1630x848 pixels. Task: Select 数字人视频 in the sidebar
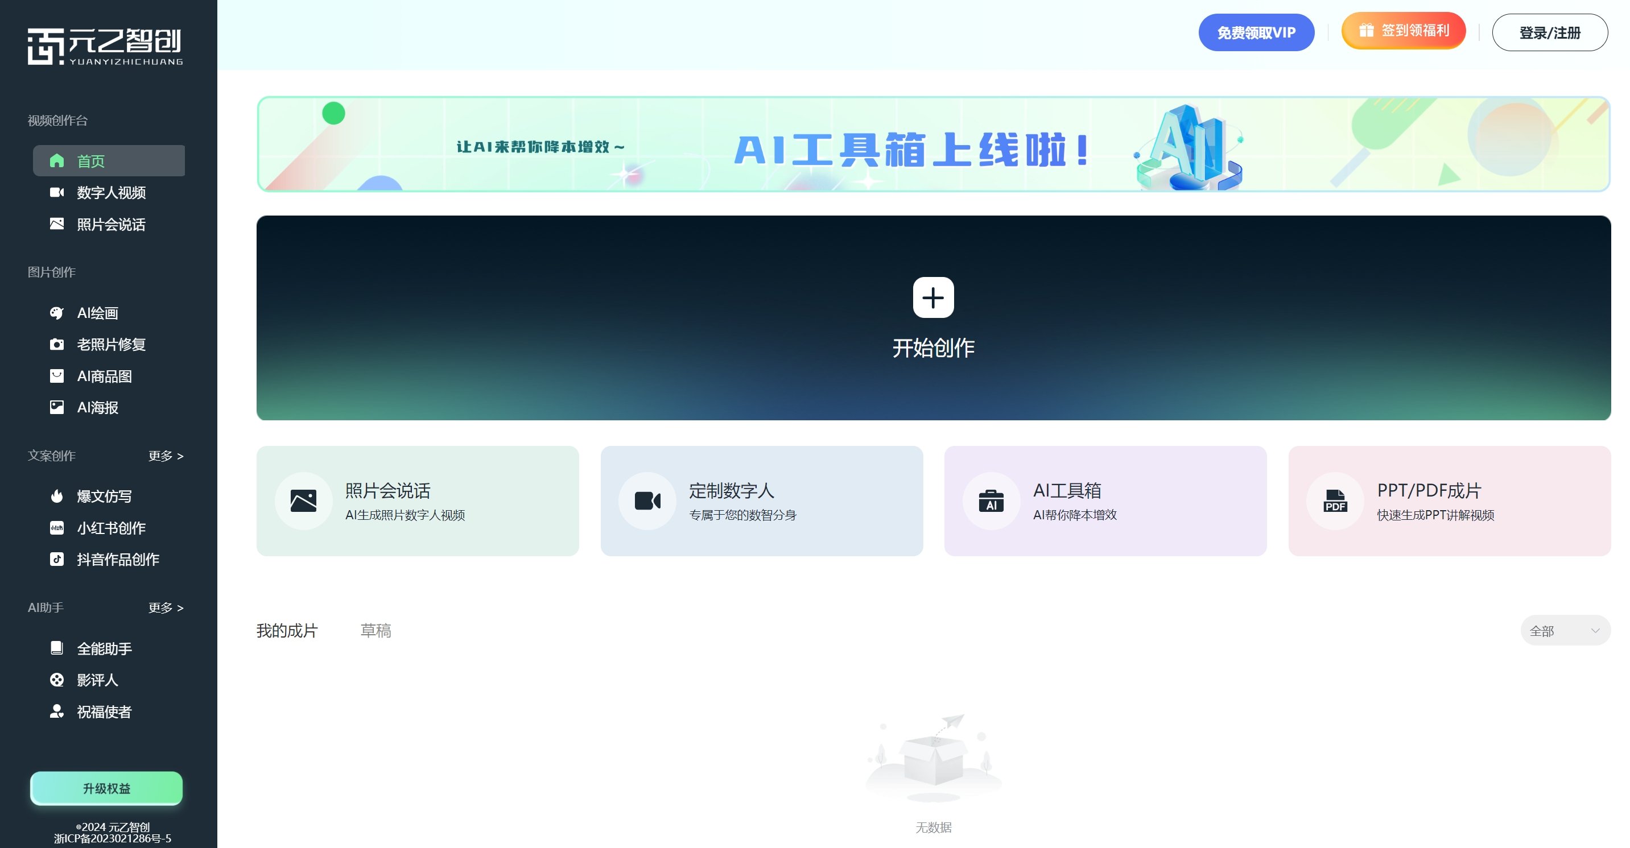[111, 193]
